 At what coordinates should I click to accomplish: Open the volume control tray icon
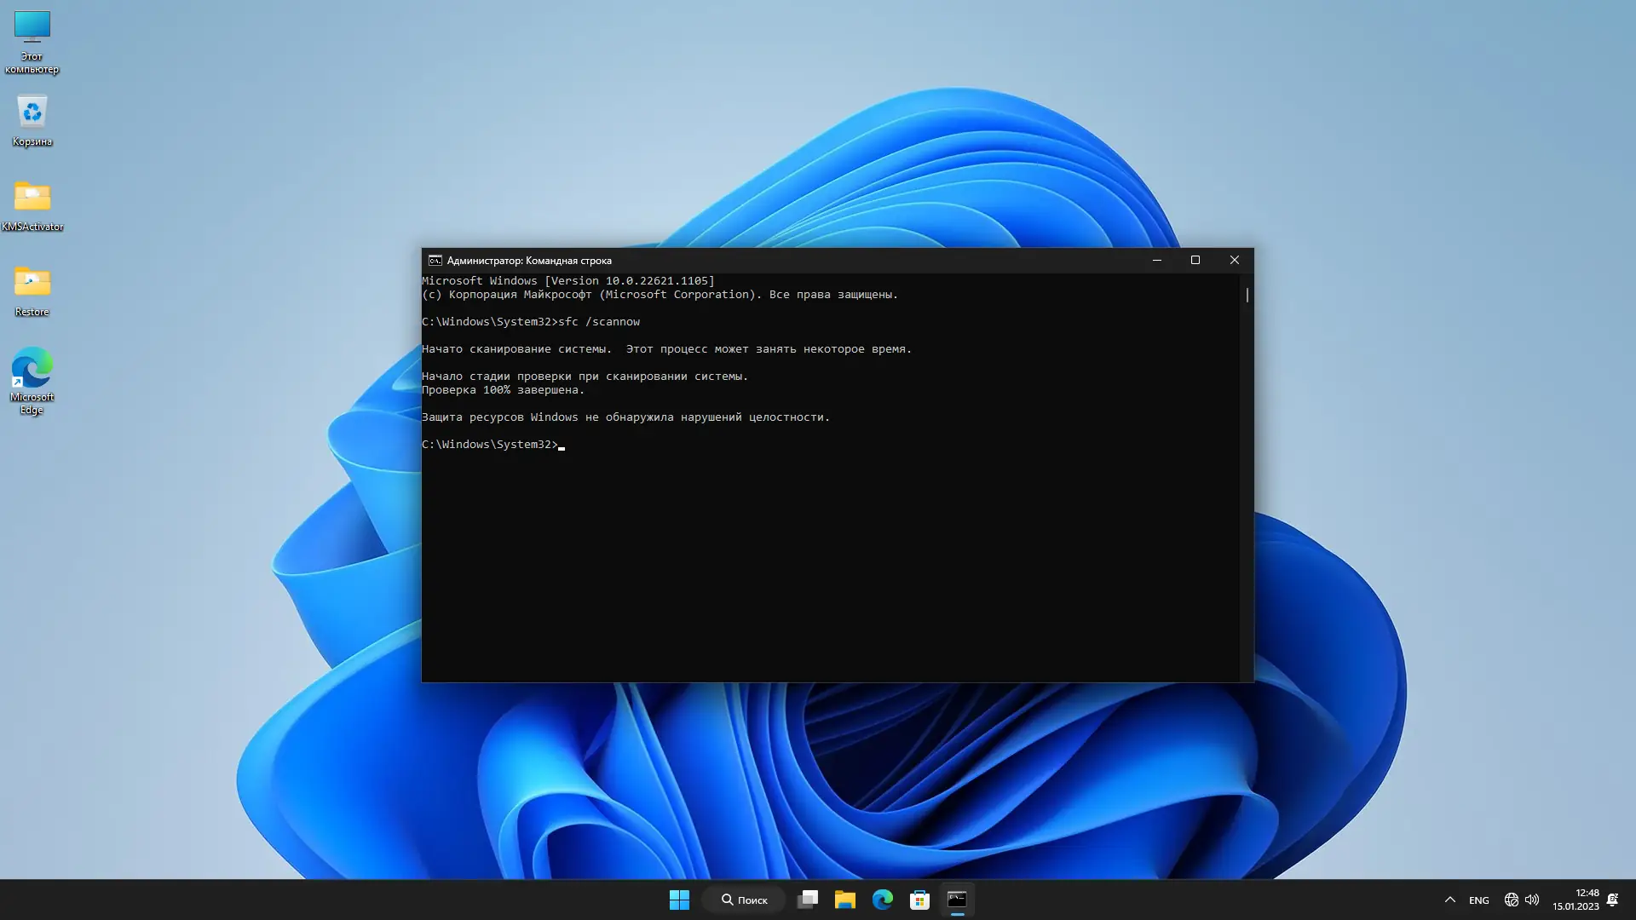coord(1532,900)
